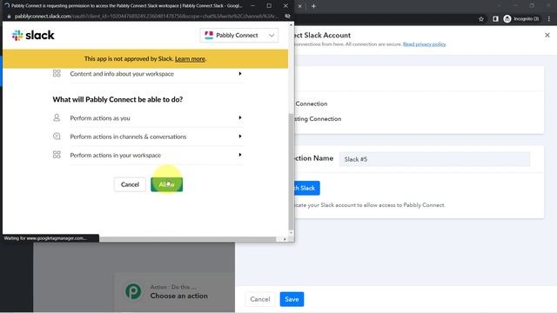This screenshot has width=557, height=313.
Task: Click the popup's horizontal scrollbar
Action: click(x=188, y=239)
